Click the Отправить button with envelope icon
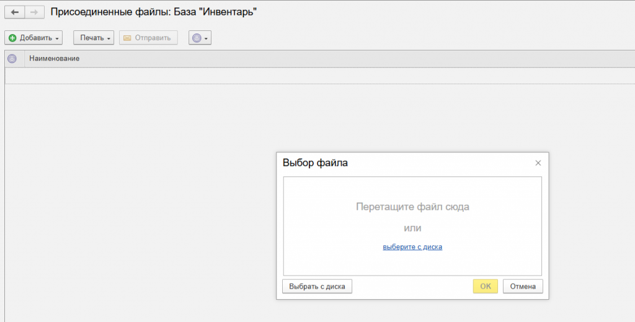 (148, 38)
